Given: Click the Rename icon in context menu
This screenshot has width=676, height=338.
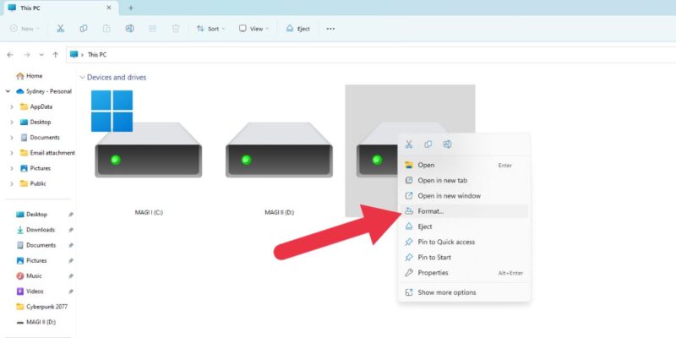Looking at the screenshot, I should click(x=448, y=144).
